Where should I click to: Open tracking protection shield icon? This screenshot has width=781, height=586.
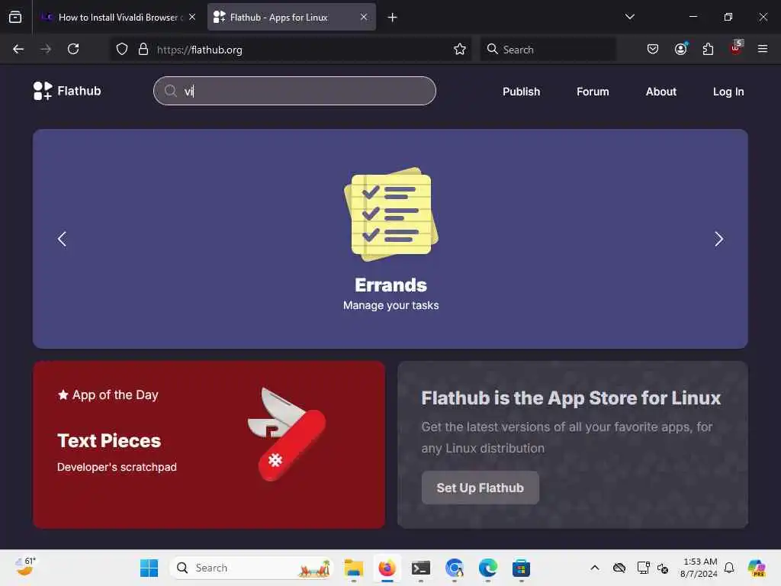[122, 49]
